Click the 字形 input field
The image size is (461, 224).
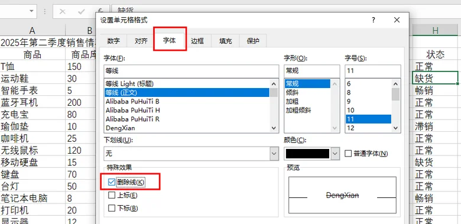(x=311, y=71)
